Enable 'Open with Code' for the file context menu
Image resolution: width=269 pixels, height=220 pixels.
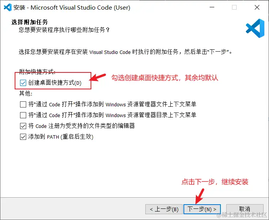[23, 104]
